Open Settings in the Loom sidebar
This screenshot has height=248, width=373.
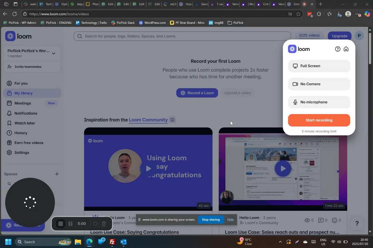(x=32, y=153)
